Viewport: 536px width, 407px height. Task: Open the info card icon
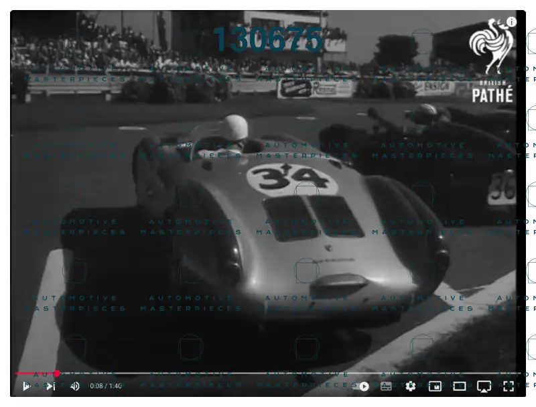tap(511, 22)
